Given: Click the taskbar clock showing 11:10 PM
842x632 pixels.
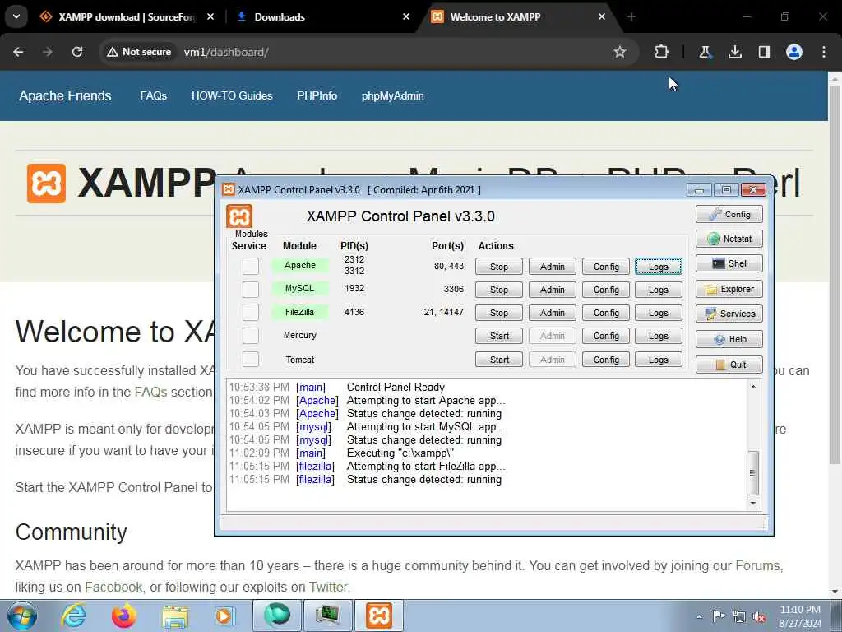Looking at the screenshot, I should 800,616.
